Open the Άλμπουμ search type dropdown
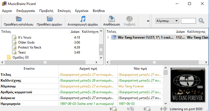The image size is (209, 111). click(x=167, y=21)
